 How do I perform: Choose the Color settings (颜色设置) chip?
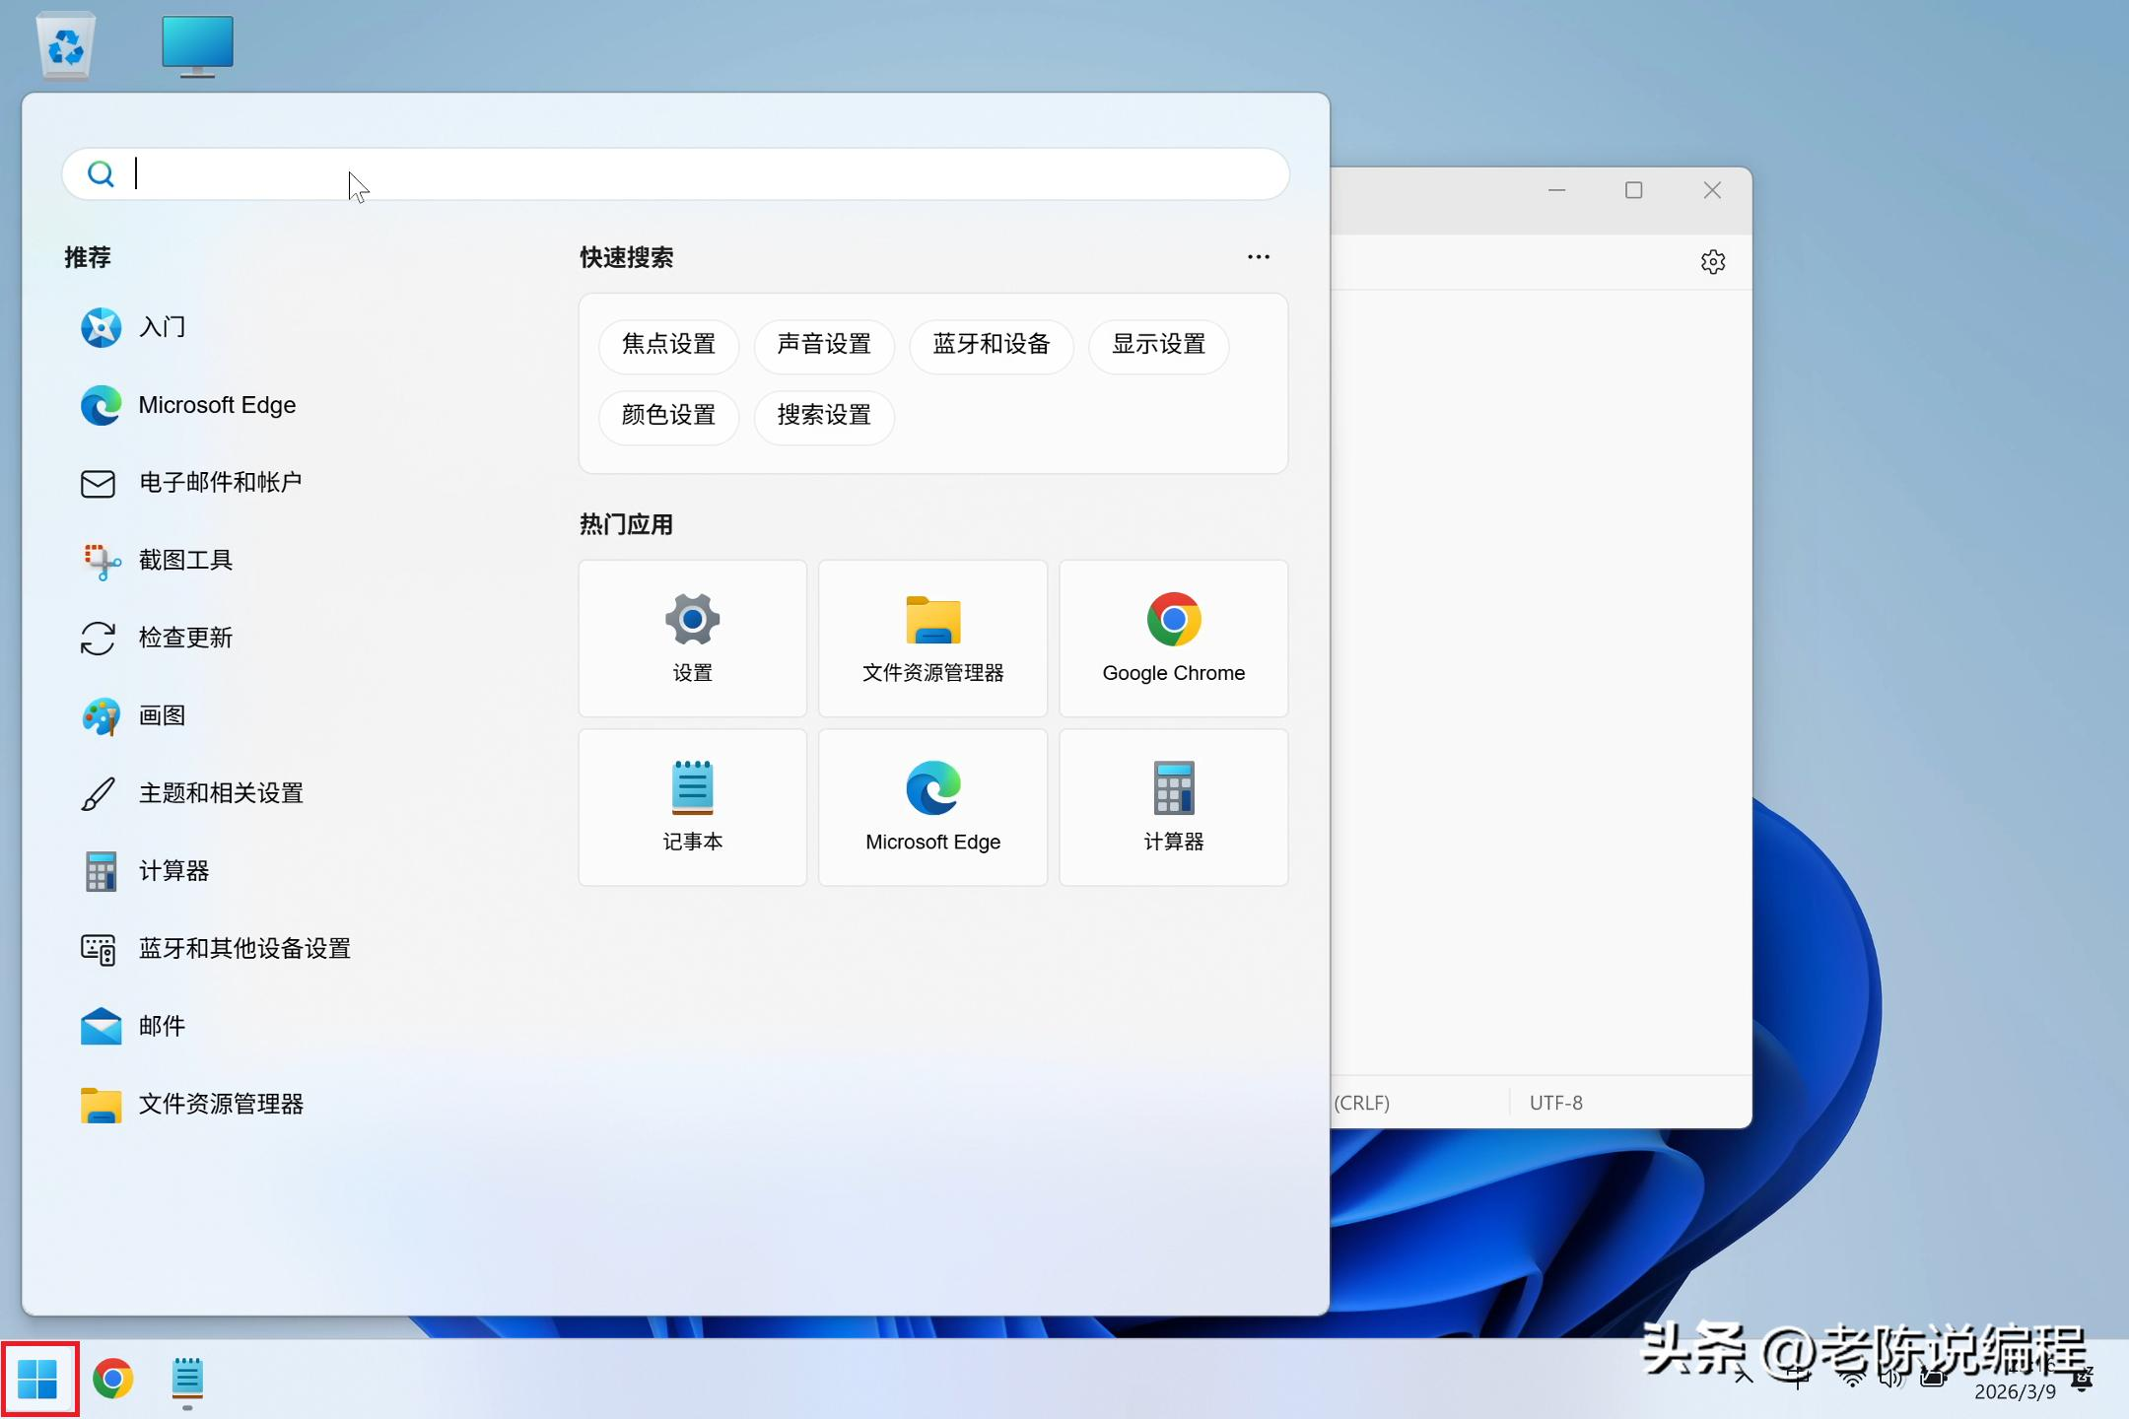click(x=668, y=416)
